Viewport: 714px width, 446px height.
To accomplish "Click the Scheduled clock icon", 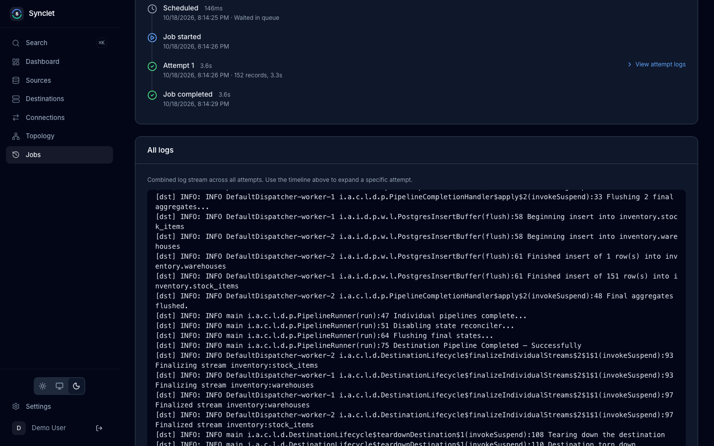I will point(152,9).
